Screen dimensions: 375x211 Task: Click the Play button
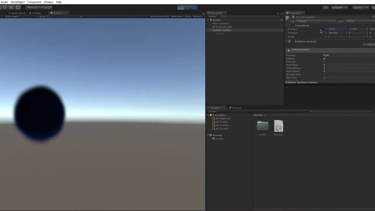pos(181,8)
